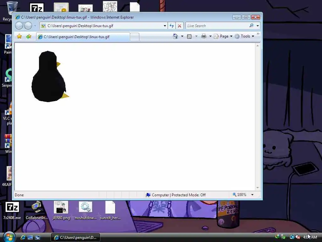Click the Home toolbar icon
Image resolution: width=322 pixels, height=242 pixels.
[175, 36]
